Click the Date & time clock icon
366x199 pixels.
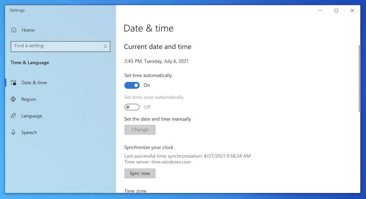point(14,83)
